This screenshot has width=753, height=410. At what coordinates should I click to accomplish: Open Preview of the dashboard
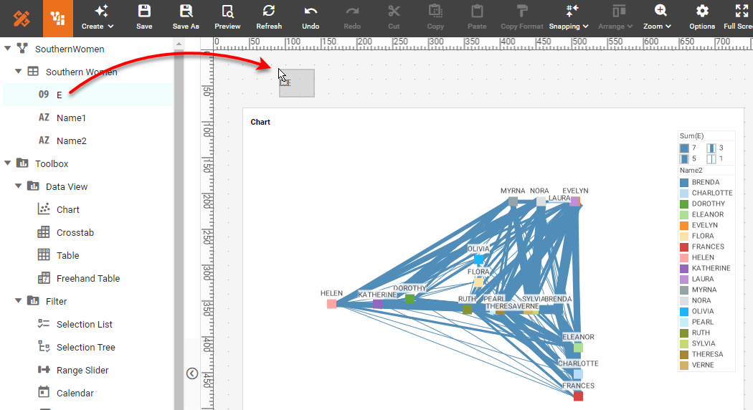tap(227, 18)
